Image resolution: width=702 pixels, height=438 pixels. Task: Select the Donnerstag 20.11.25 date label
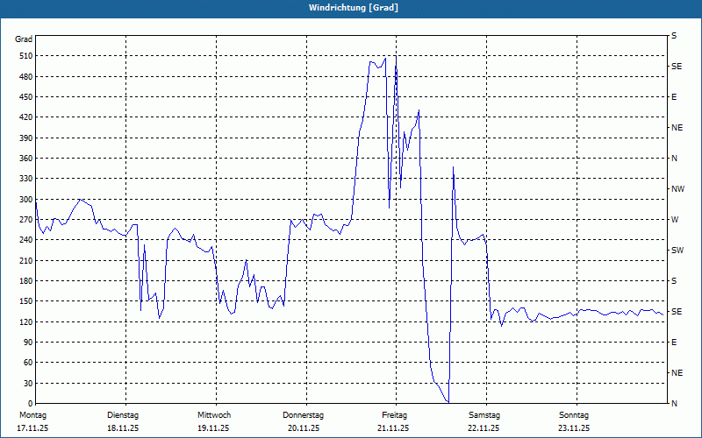coord(304,421)
